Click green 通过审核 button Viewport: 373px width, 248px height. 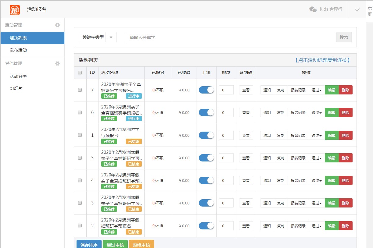(x=115, y=244)
